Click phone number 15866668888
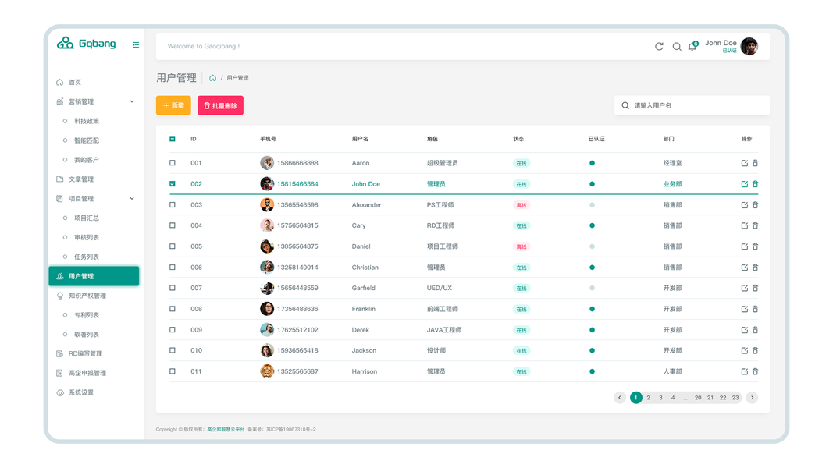The image size is (833, 468). pyautogui.click(x=297, y=163)
